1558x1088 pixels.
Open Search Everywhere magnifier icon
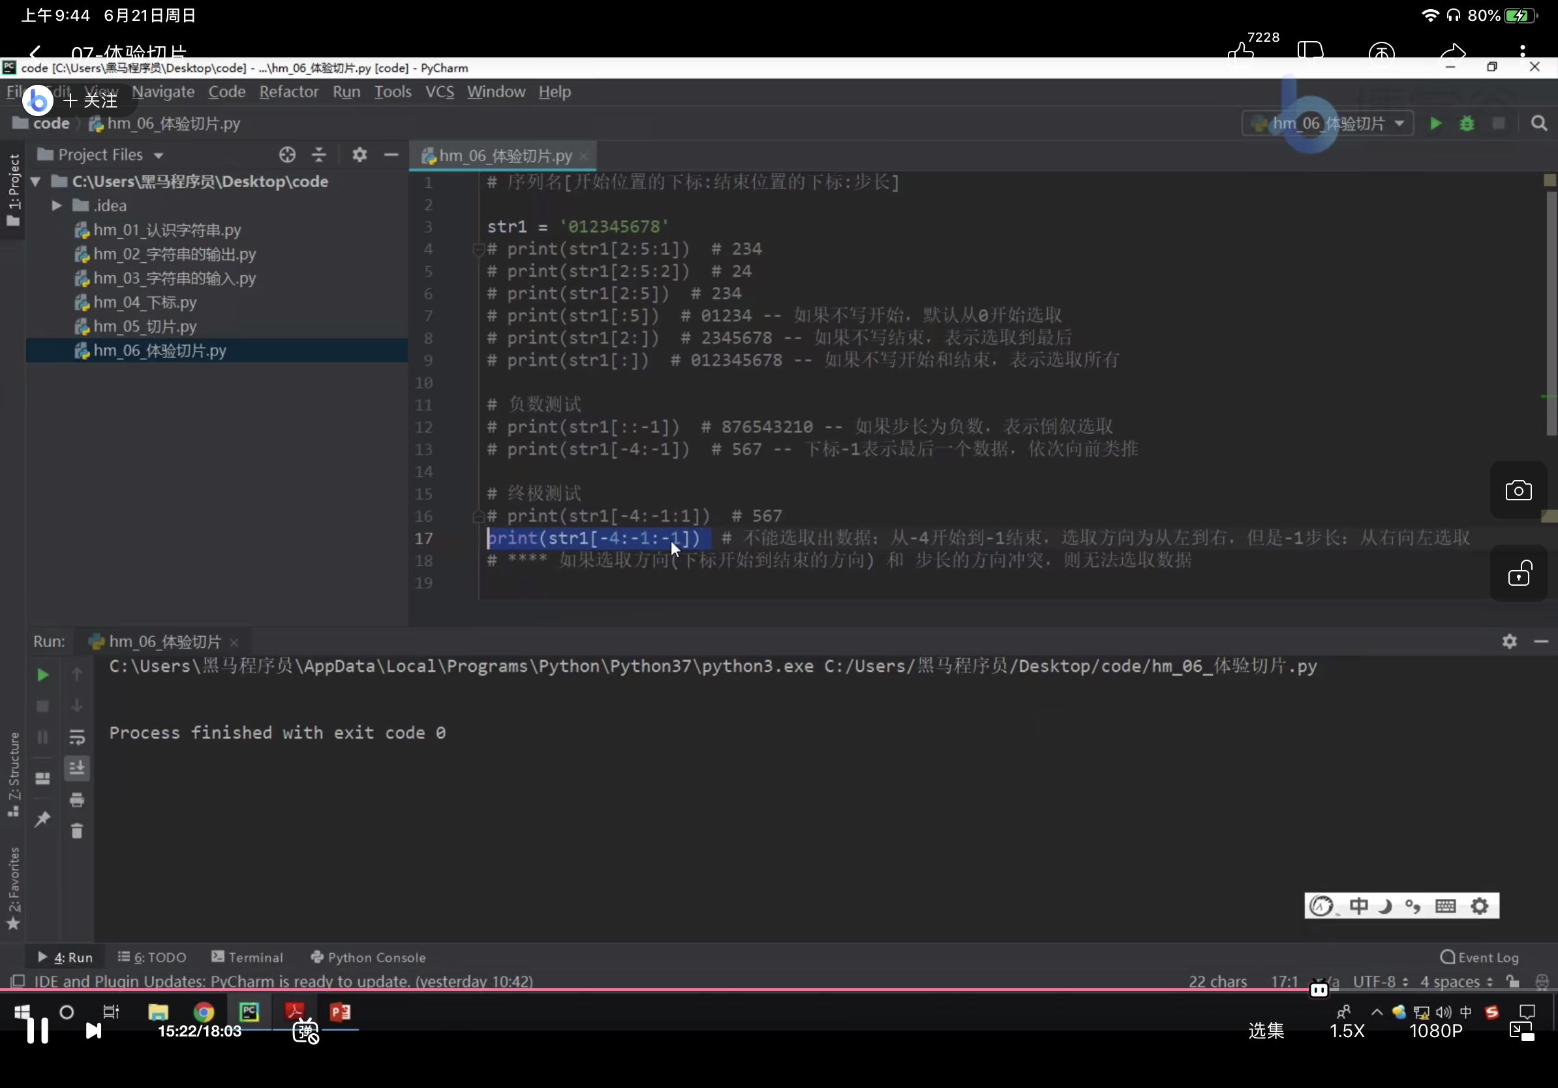(x=1538, y=123)
